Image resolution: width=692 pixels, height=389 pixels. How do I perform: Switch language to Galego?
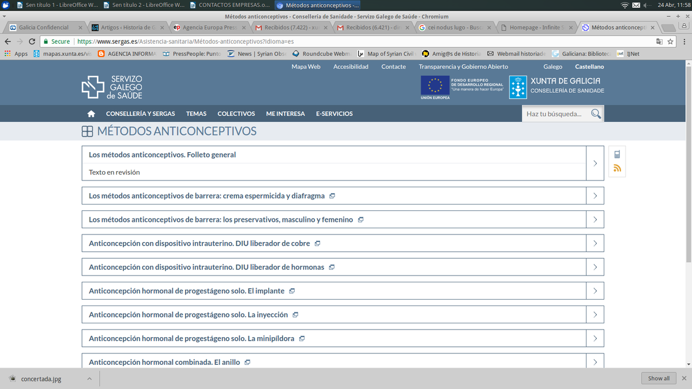[552, 67]
